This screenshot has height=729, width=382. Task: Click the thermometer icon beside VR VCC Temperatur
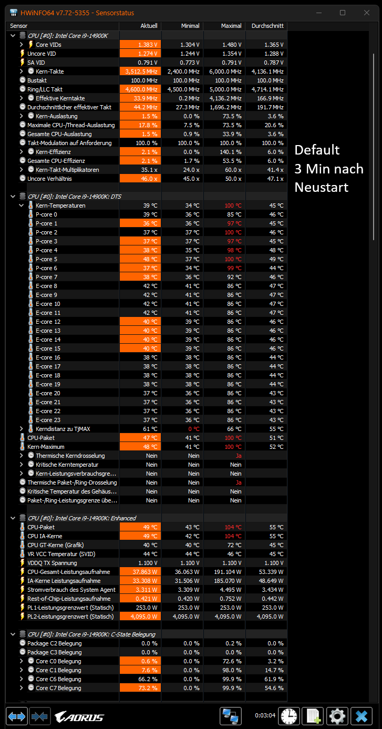pos(22,554)
